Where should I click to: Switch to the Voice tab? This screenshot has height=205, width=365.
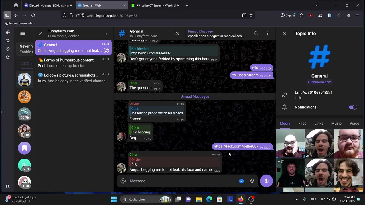[x=354, y=123]
